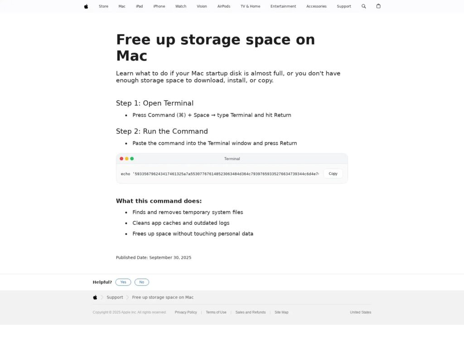This screenshot has width=464, height=348.
Task: Change region via United States link
Action: pyautogui.click(x=360, y=312)
